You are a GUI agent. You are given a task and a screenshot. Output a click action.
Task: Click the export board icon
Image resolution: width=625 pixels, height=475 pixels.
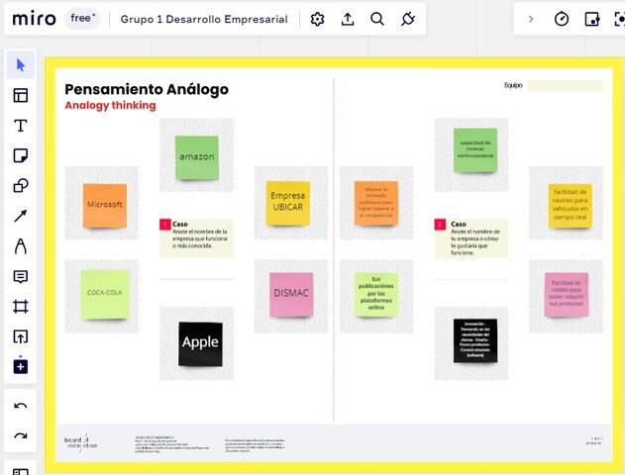click(348, 19)
